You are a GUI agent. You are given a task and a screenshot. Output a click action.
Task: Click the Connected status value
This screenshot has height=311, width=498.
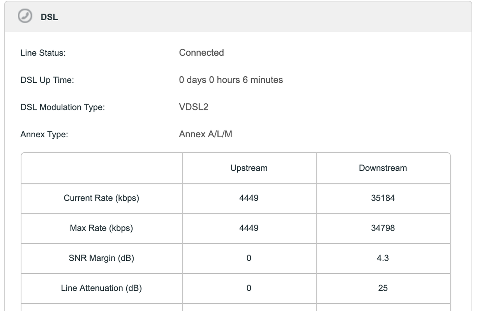(x=201, y=52)
